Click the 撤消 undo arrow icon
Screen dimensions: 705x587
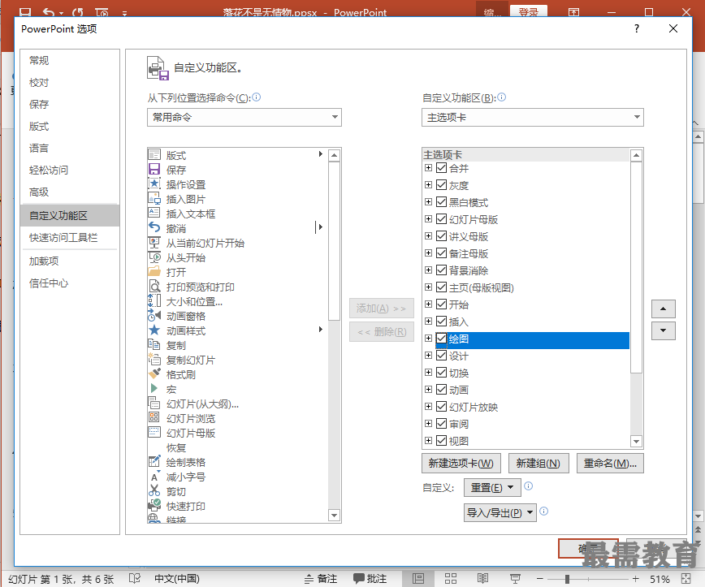[x=154, y=228]
